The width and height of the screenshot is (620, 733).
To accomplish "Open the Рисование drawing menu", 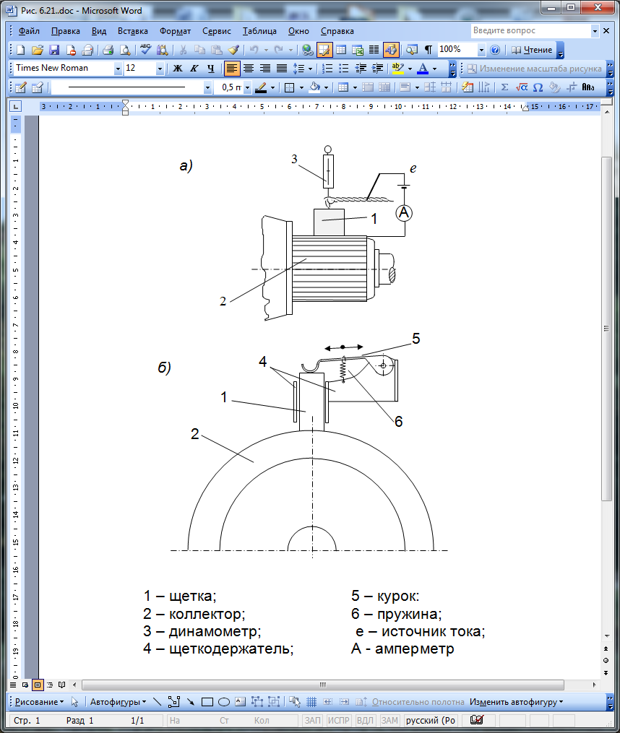I will [39, 702].
